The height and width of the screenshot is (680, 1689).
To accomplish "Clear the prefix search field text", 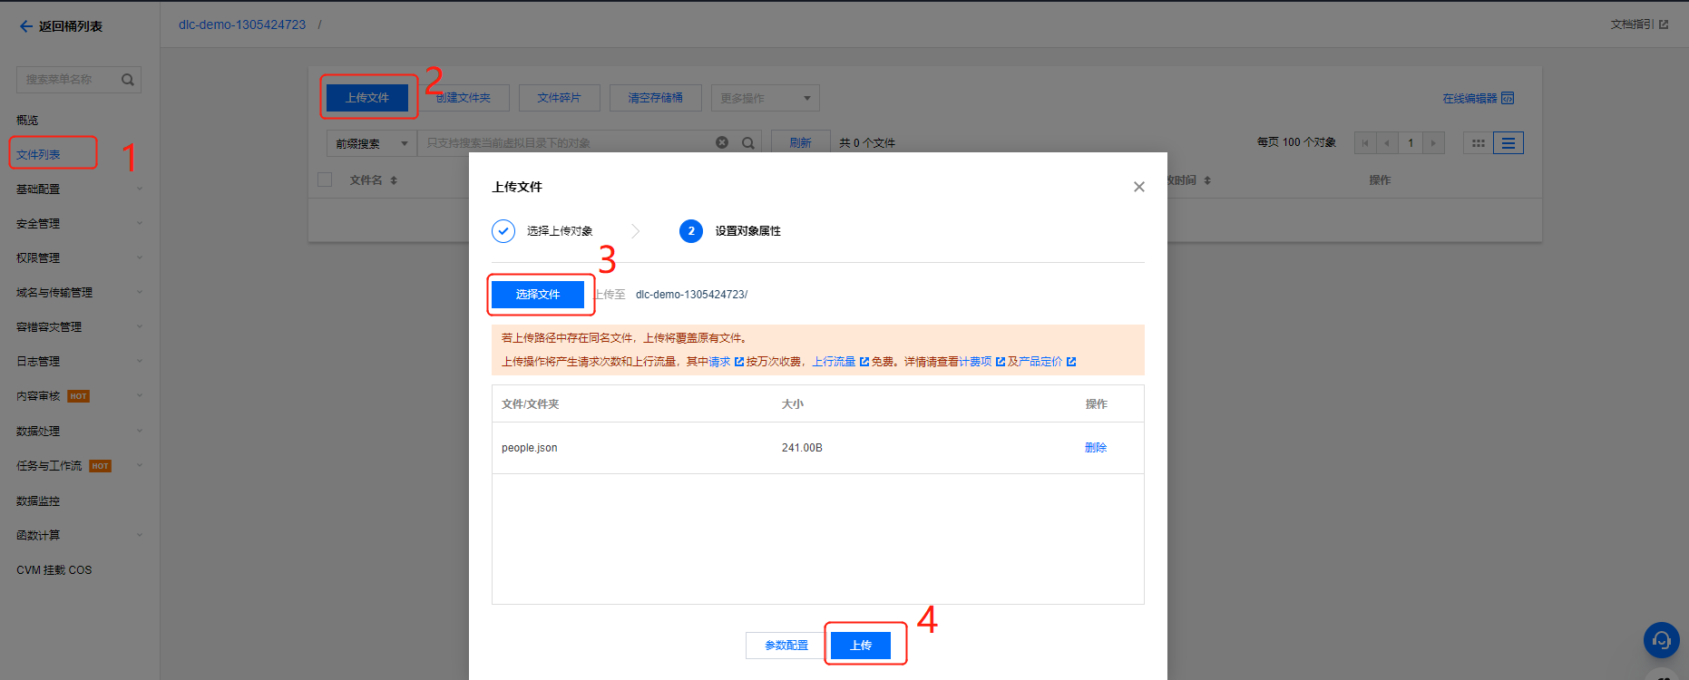I will coord(722,142).
